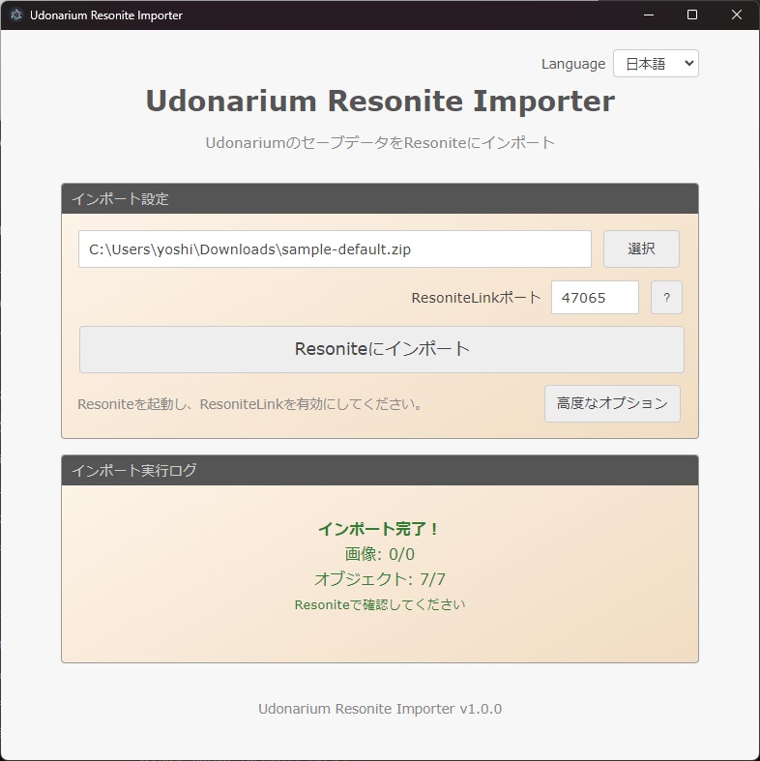Close the Udonarium Resonite Importer window

(x=737, y=15)
